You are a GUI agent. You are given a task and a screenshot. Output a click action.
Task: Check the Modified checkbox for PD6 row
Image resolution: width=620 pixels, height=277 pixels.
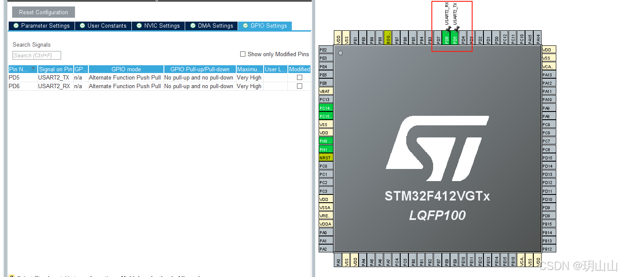tap(299, 86)
